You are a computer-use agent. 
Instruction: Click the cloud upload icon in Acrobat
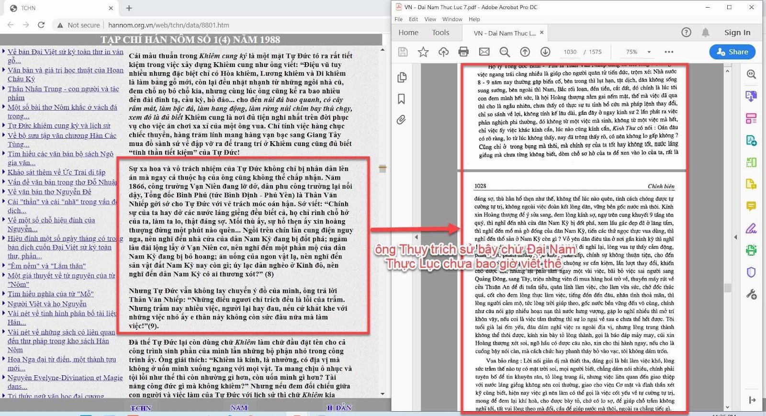[443, 52]
